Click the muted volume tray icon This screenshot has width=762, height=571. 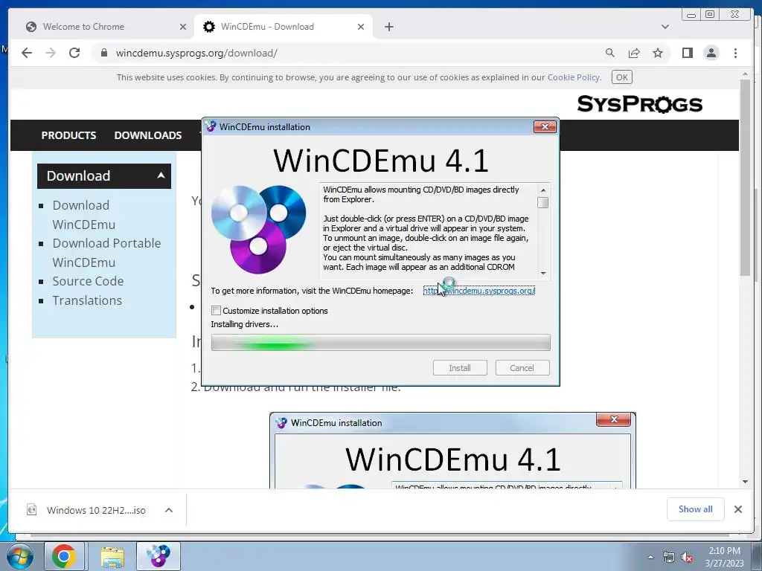tap(687, 557)
